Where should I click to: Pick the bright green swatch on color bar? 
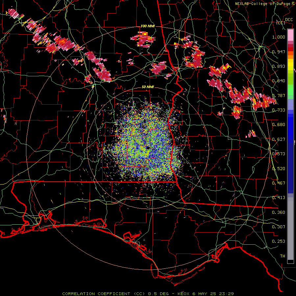pyautogui.click(x=290, y=90)
